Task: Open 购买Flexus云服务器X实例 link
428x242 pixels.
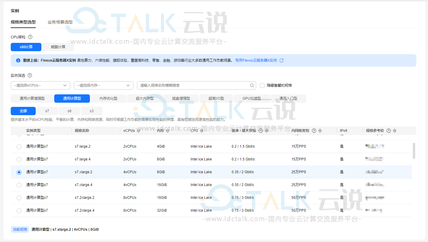Action: [256, 60]
